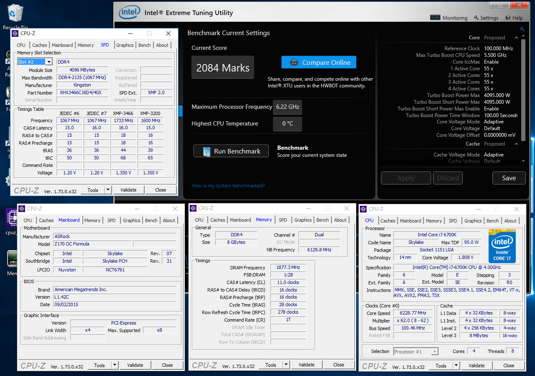This screenshot has width=535, height=376.
Task: Collapse the Core section in the XTU Proposed panel
Action: point(516,38)
